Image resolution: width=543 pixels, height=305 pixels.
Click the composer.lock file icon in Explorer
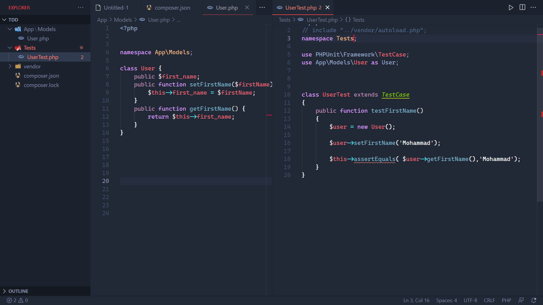pos(18,85)
